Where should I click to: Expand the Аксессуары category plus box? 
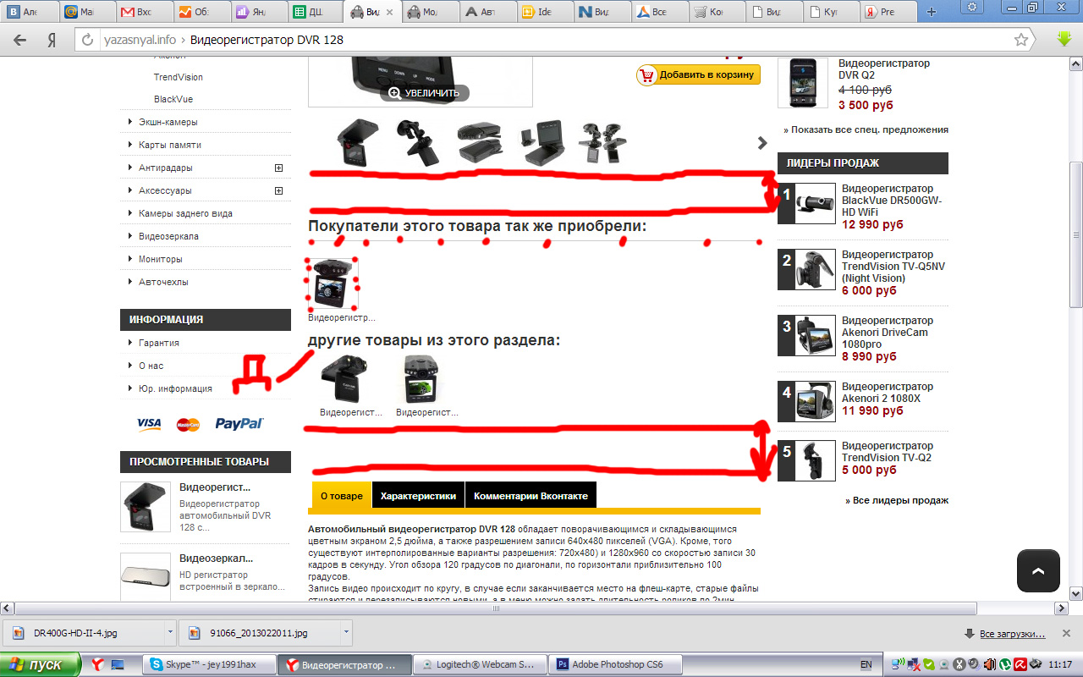point(278,190)
